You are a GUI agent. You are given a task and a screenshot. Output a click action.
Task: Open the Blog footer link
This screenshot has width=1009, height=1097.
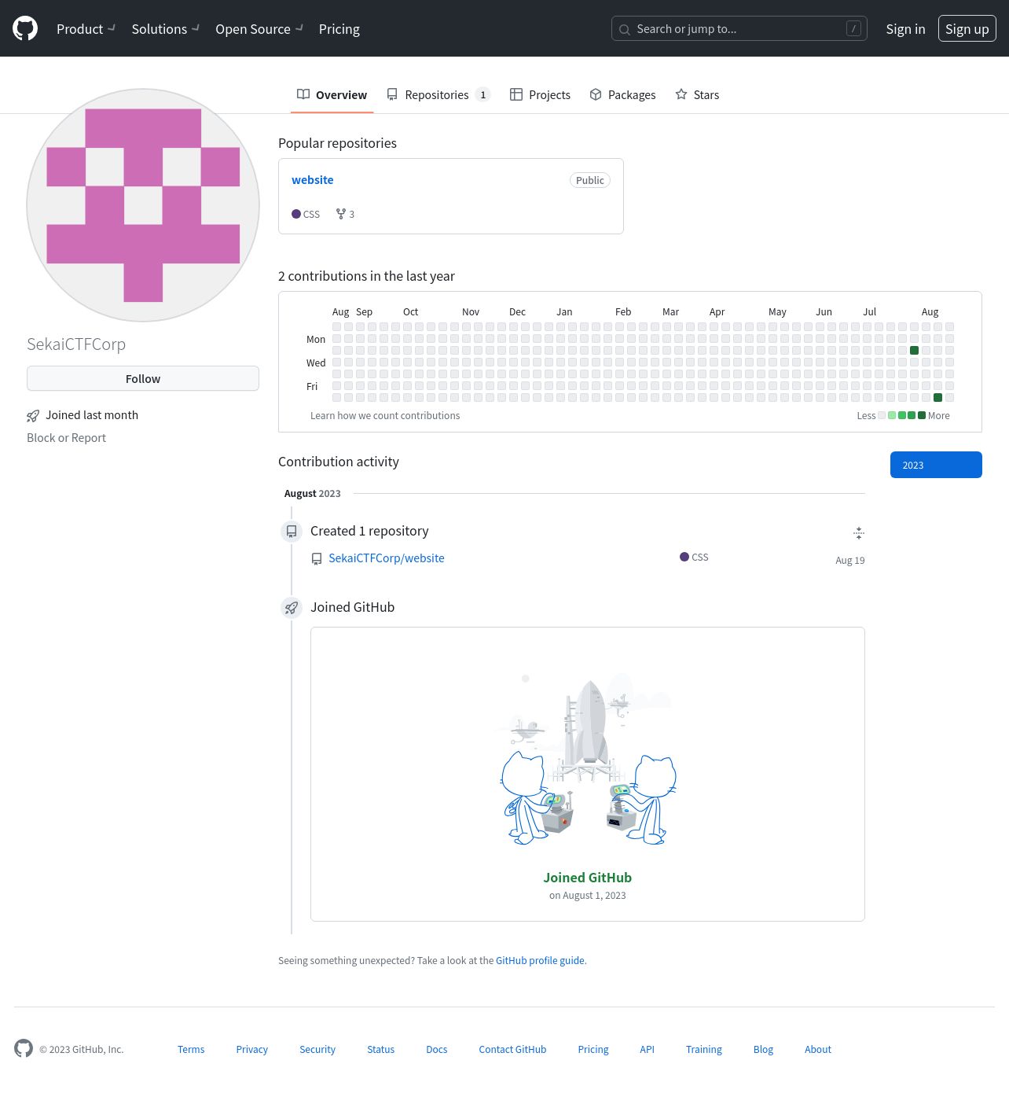763,1050
